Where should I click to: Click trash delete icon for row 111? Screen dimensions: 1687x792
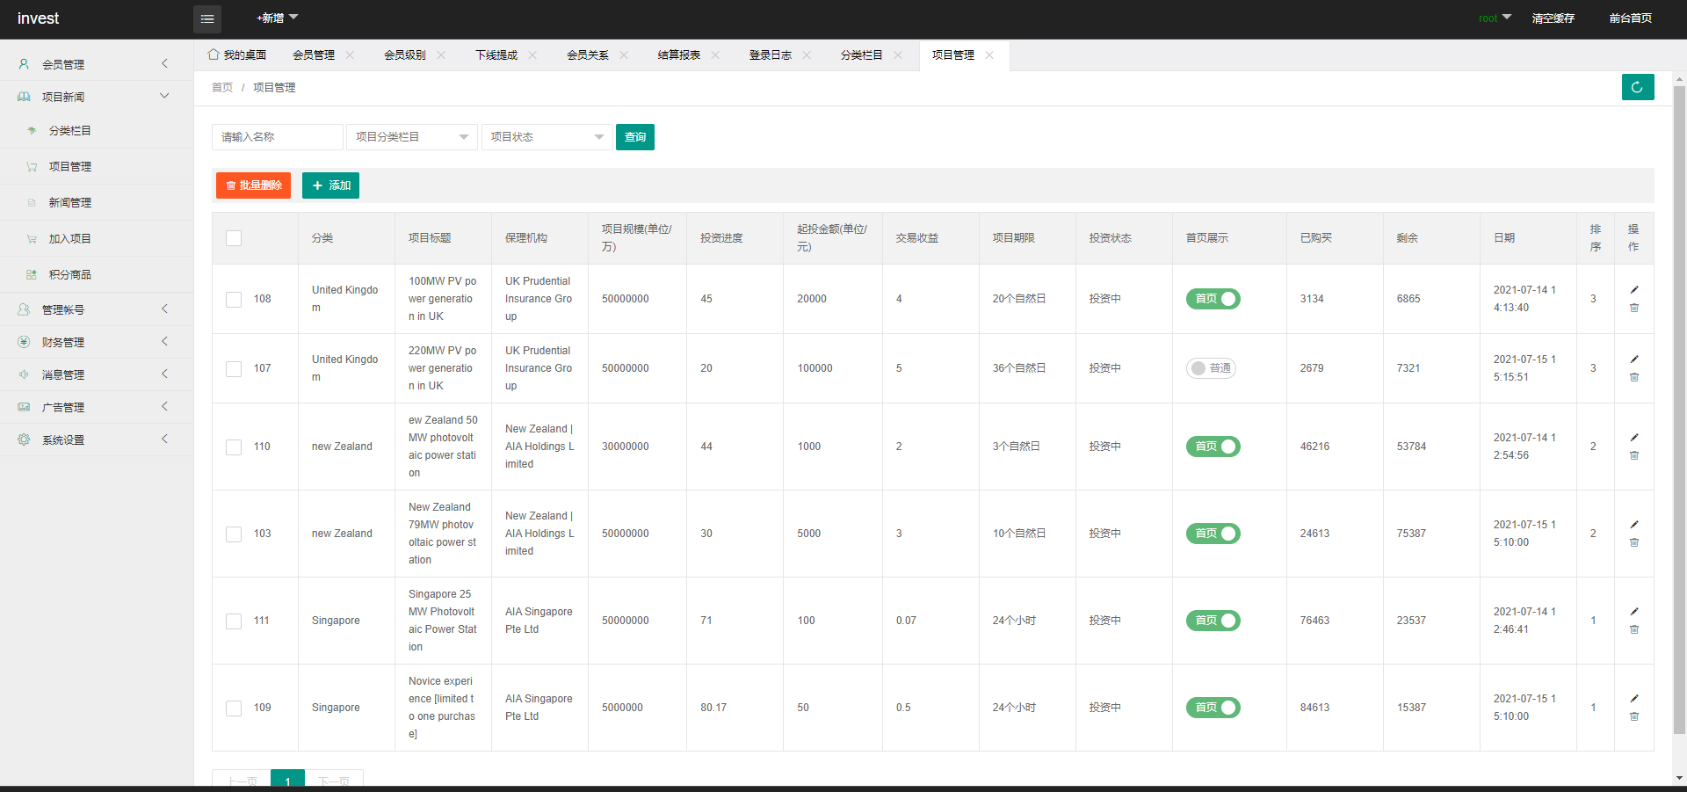click(x=1634, y=629)
